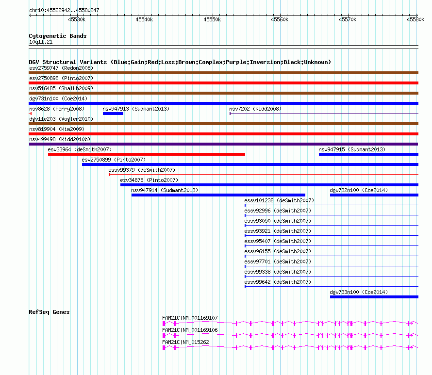Select the essv101238 (deSmith2007) label
The height and width of the screenshot is (375, 432).
click(279, 200)
